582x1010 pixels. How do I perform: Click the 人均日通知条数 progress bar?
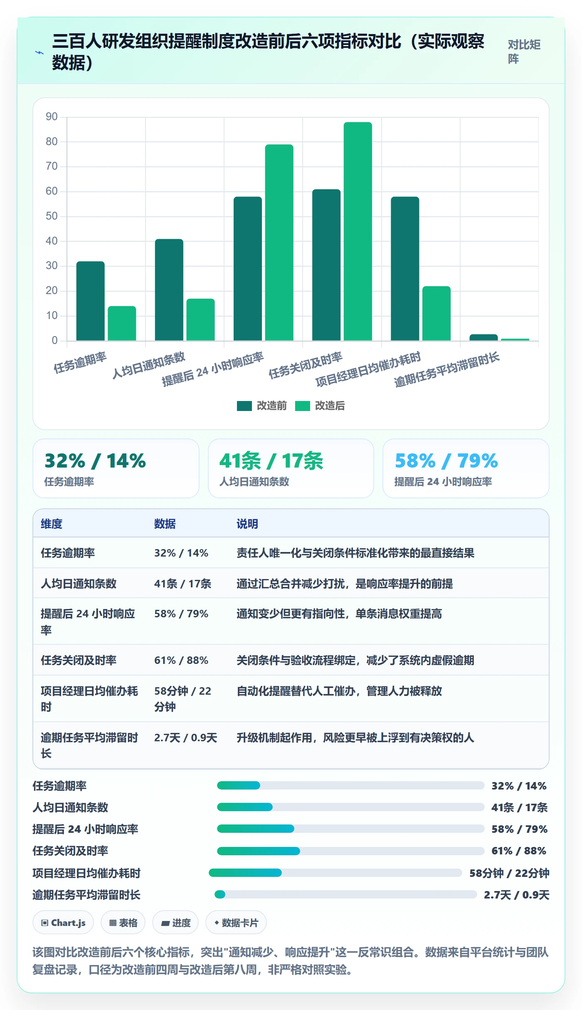coord(350,807)
